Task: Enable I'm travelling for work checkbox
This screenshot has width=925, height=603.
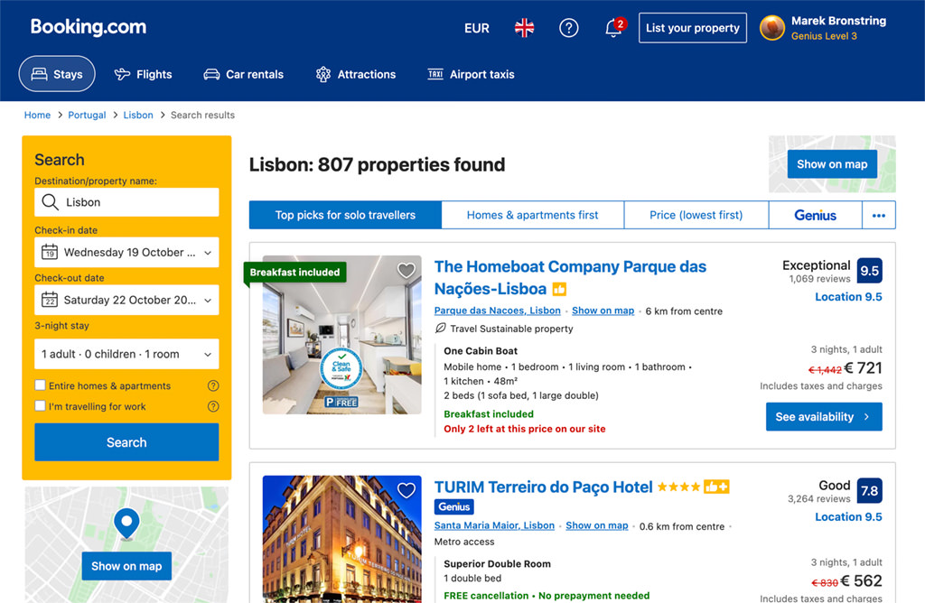Action: pyautogui.click(x=40, y=406)
